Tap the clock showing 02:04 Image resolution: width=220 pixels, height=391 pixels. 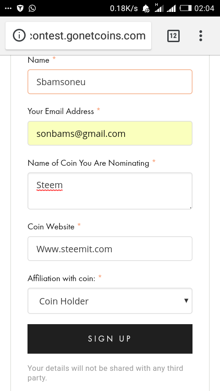[x=204, y=8]
